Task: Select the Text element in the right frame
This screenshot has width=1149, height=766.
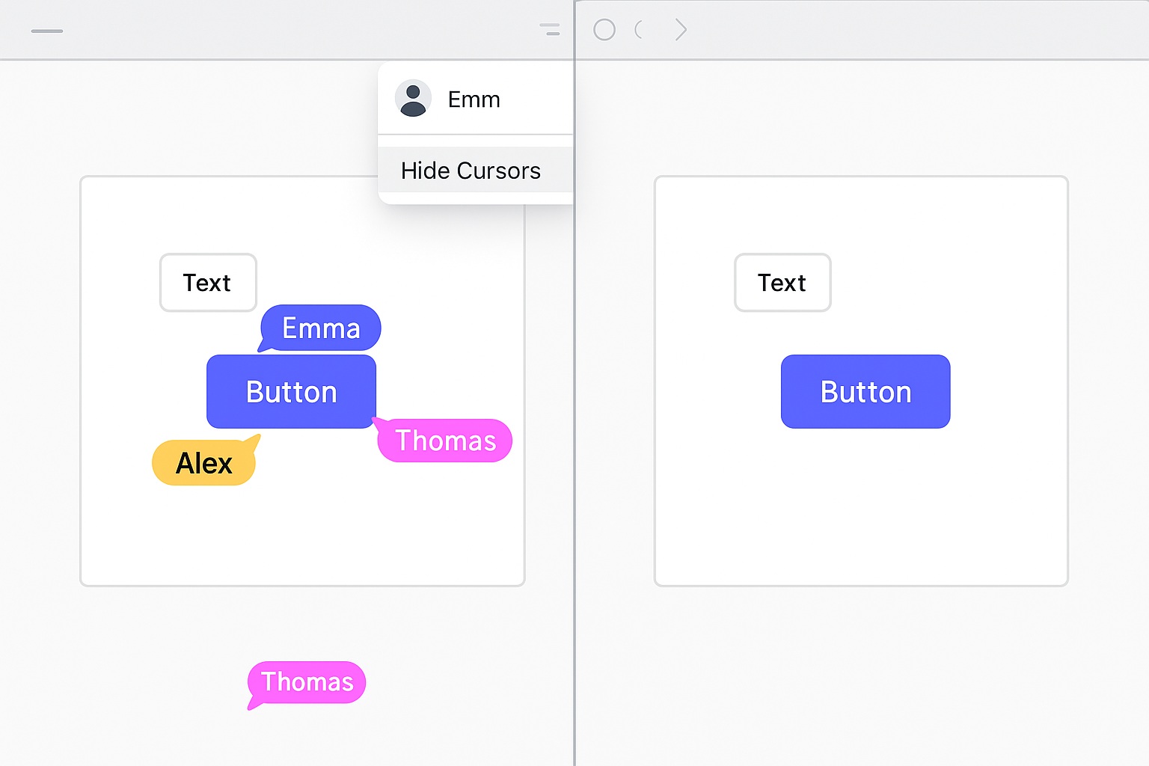Action: (x=782, y=283)
